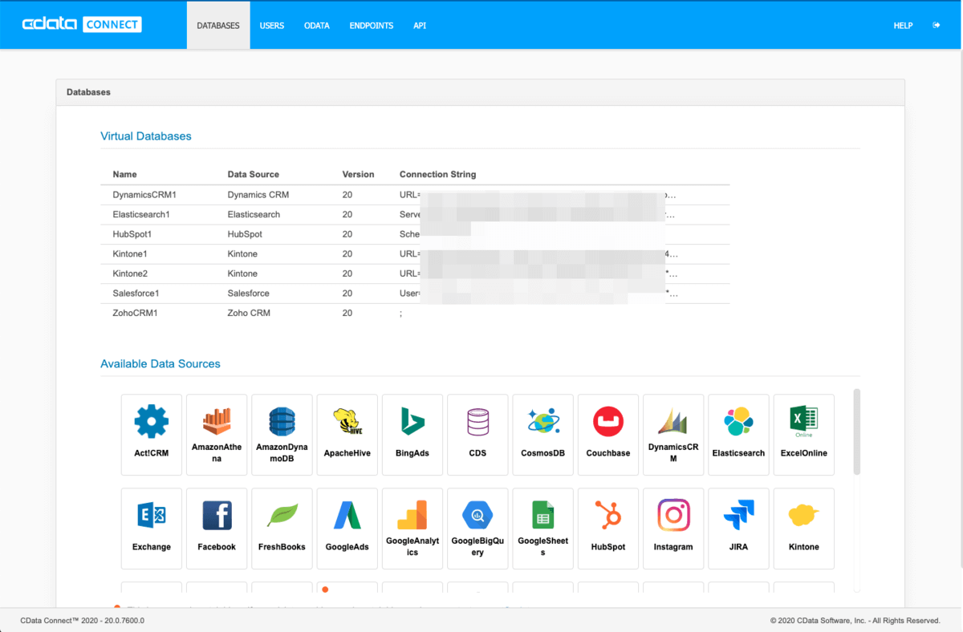Choose the JIRA data source icon
The width and height of the screenshot is (963, 632).
point(738,529)
